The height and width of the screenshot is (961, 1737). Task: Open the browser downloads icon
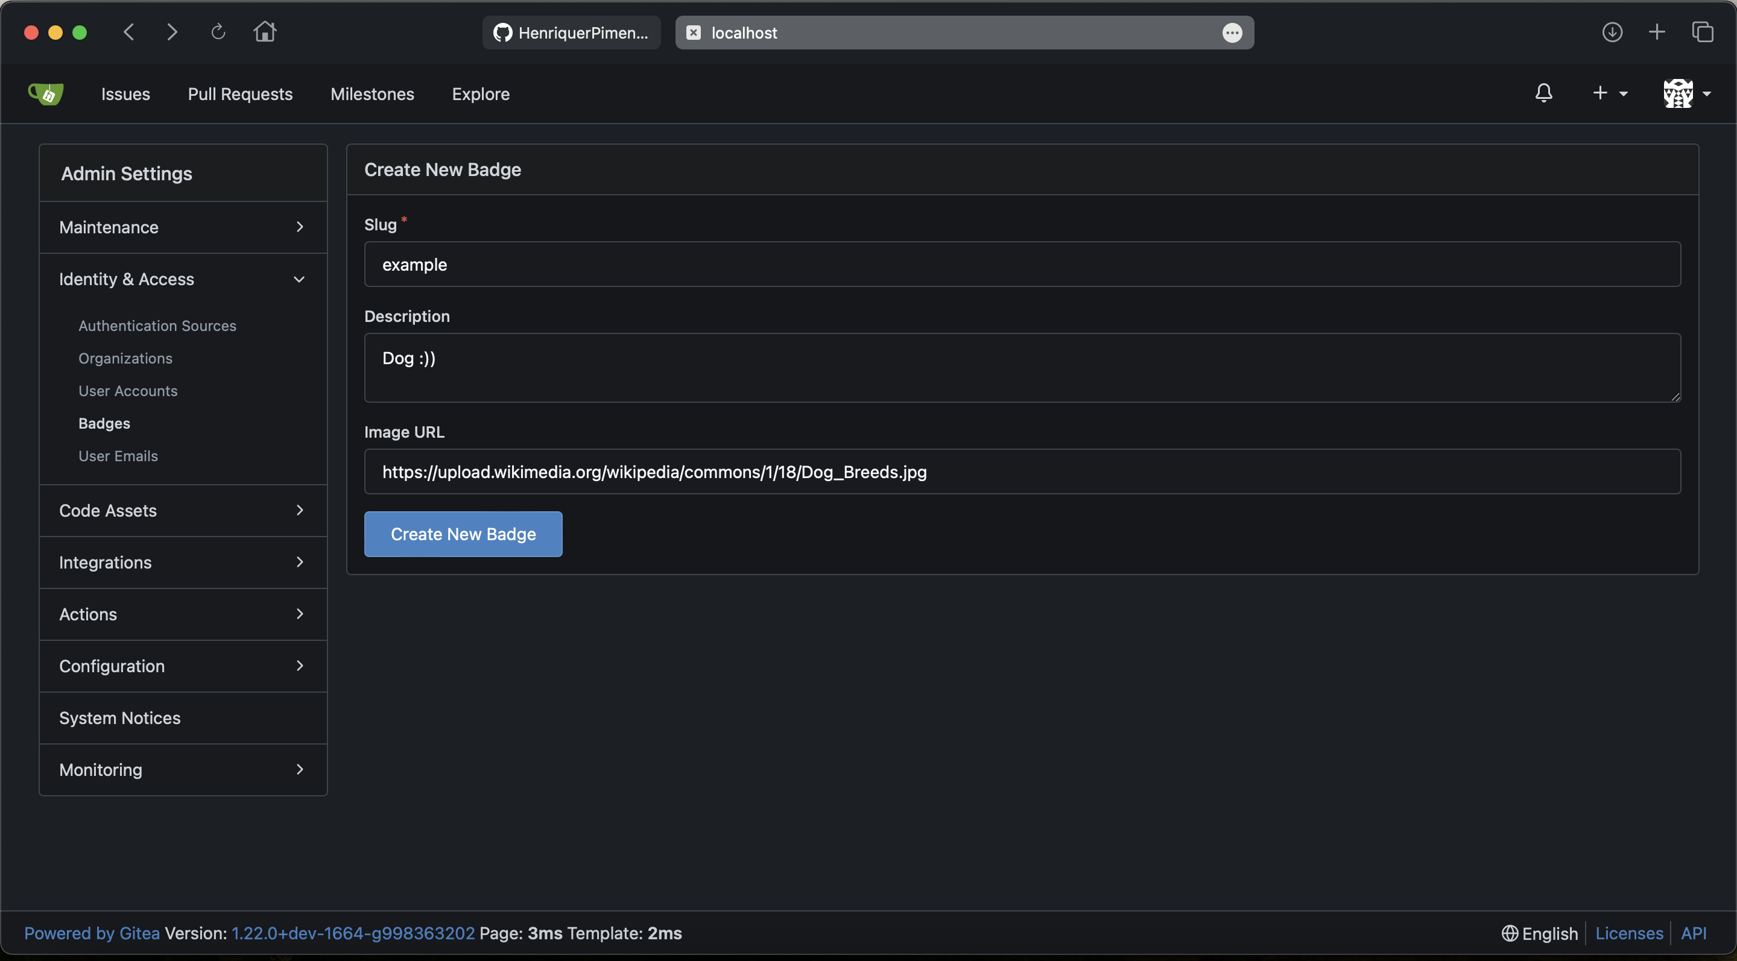pos(1612,32)
